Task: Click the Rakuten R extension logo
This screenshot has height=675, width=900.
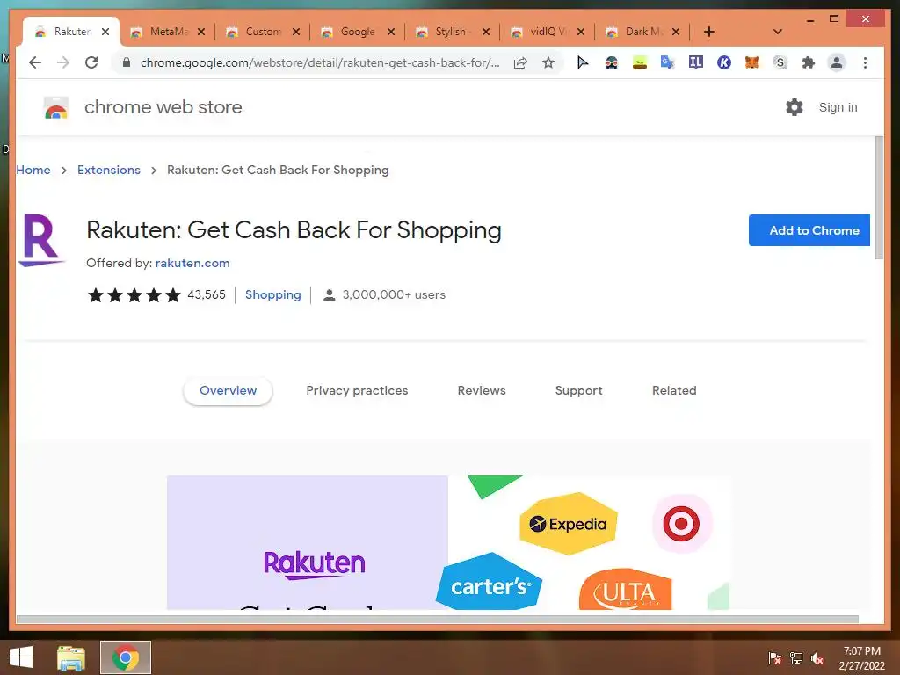Action: point(40,240)
